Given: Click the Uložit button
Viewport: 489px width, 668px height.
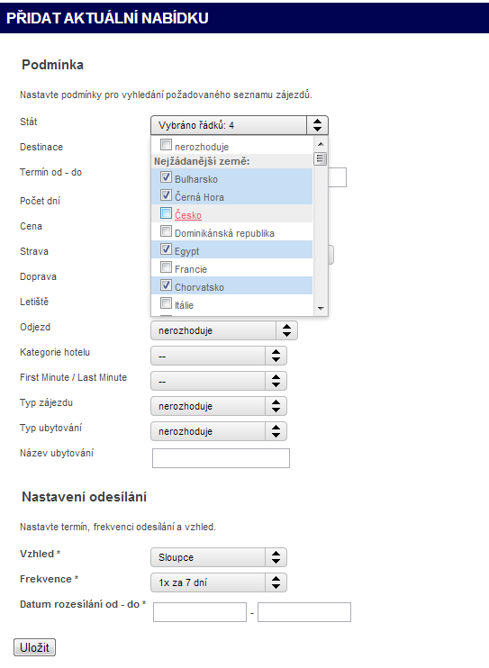Looking at the screenshot, I should coord(34,647).
